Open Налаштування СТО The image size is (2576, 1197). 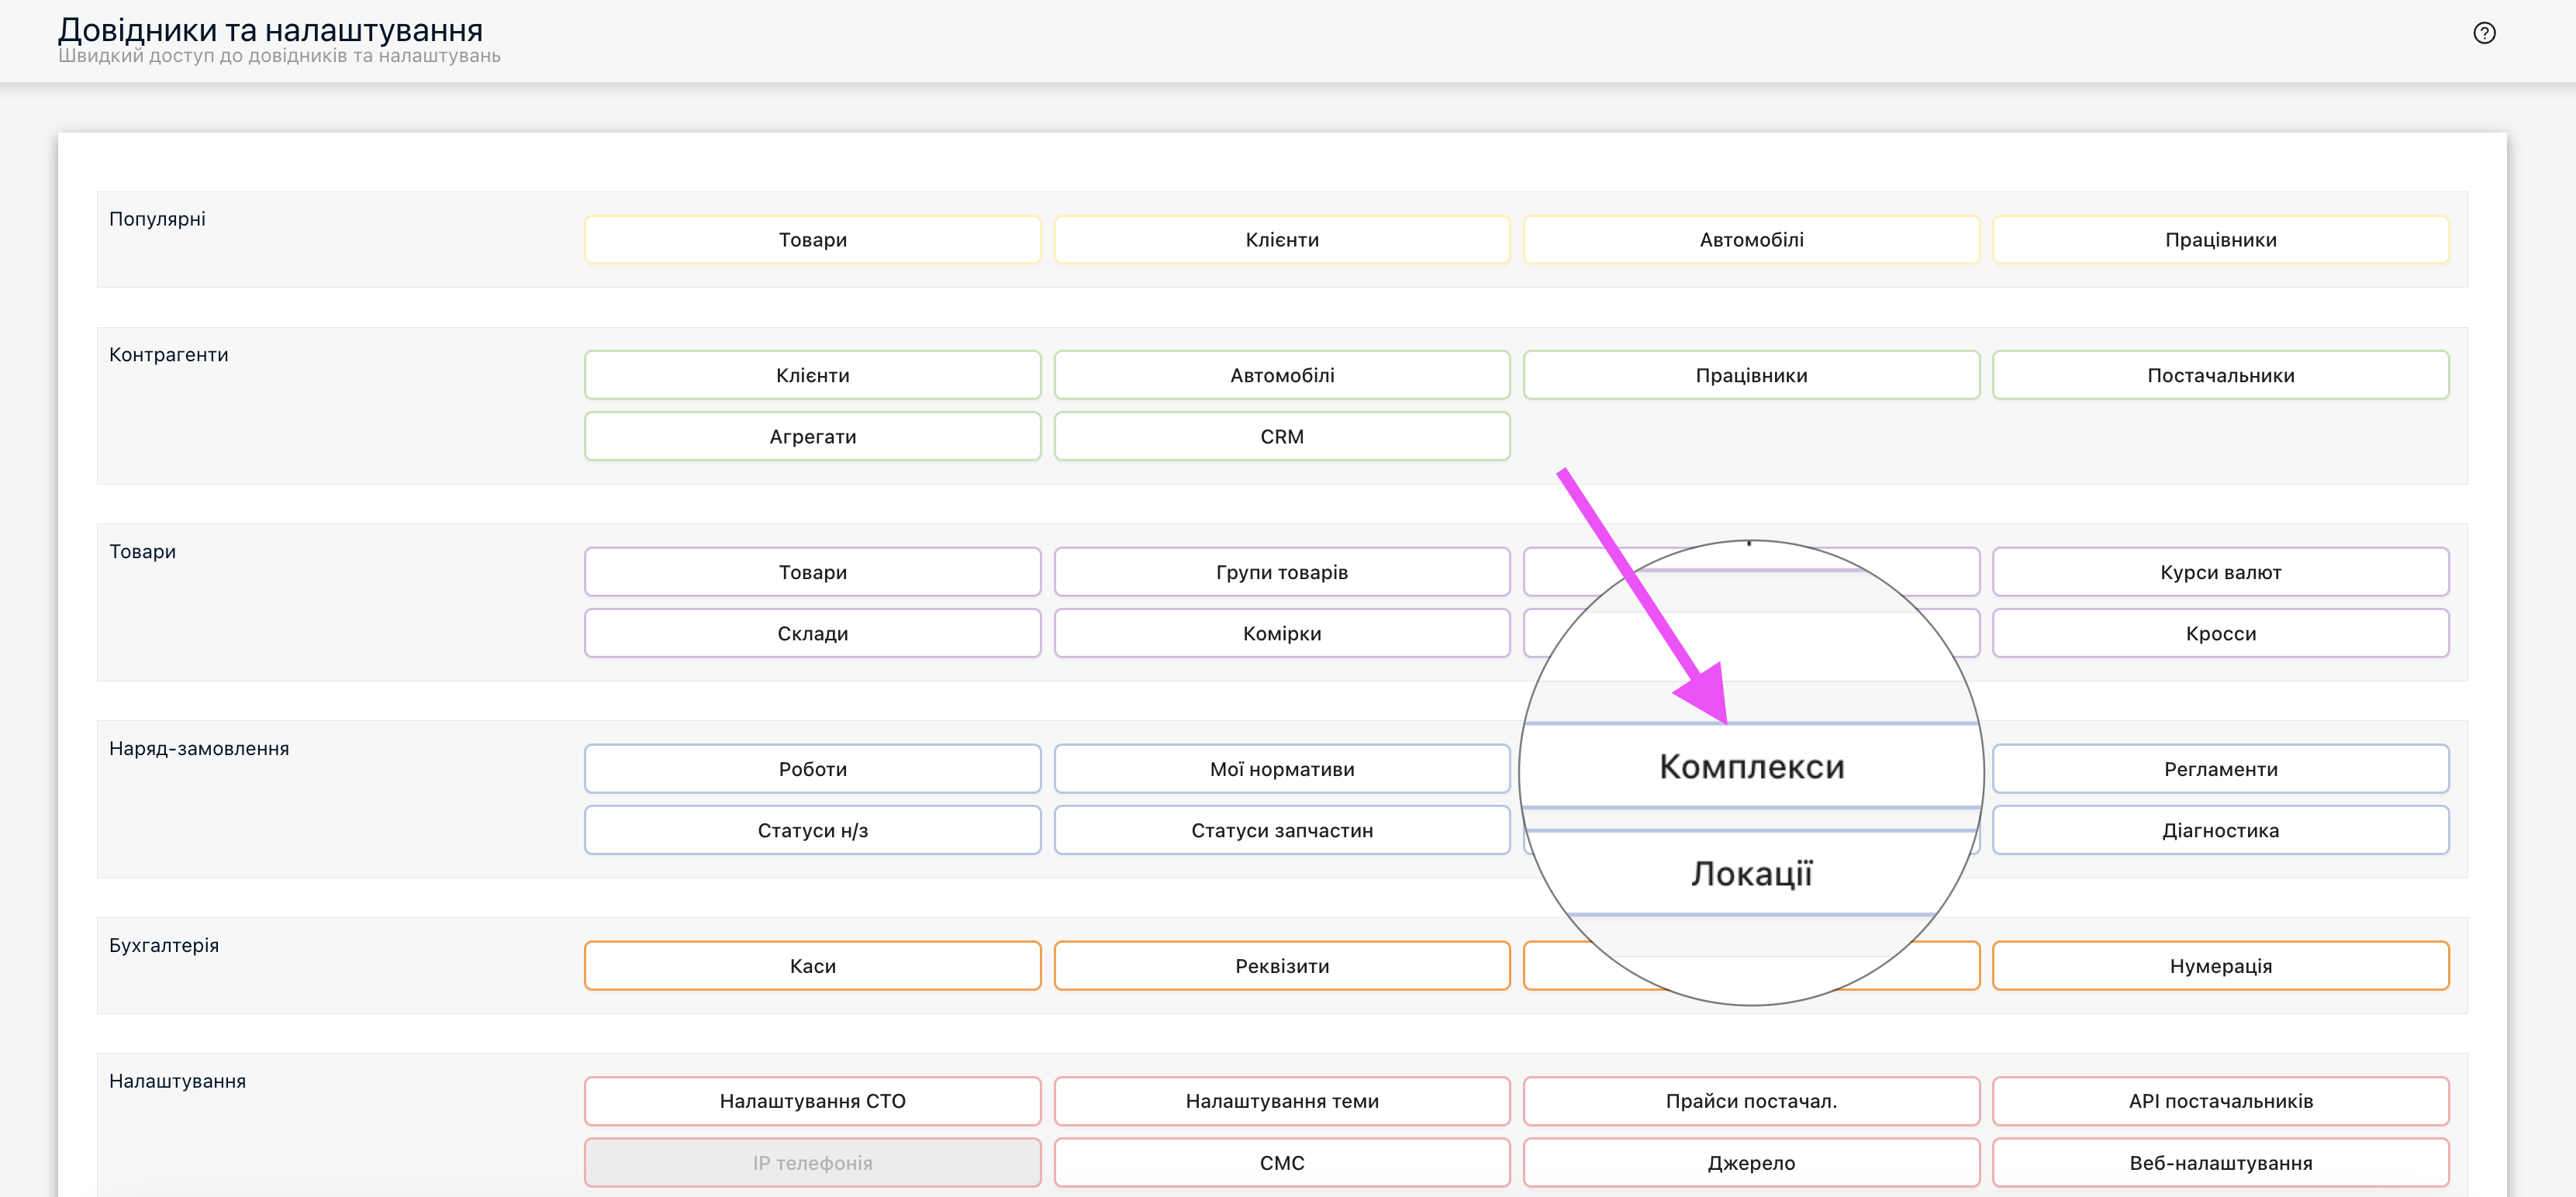[812, 1101]
